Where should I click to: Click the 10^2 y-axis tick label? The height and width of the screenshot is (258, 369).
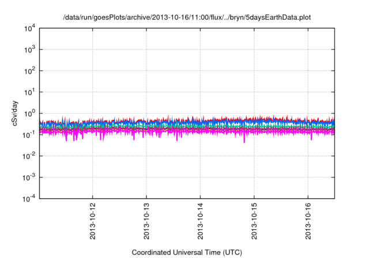tap(30, 71)
